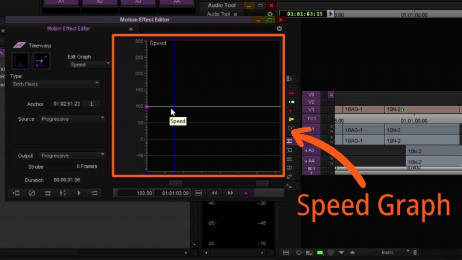Image resolution: width=462 pixels, height=260 pixels.
Task: Click the circle-slash icon in the editor's bottom toolbar
Action: pyautogui.click(x=32, y=193)
